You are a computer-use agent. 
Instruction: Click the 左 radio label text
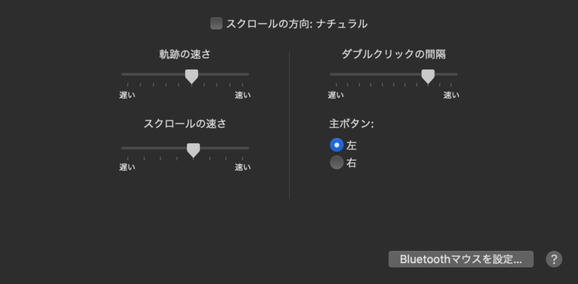[x=351, y=145]
